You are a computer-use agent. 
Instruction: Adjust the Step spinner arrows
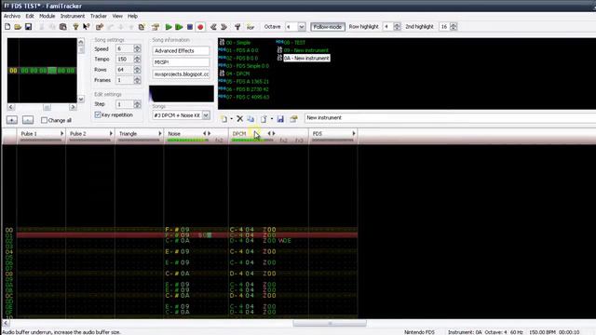point(137,104)
